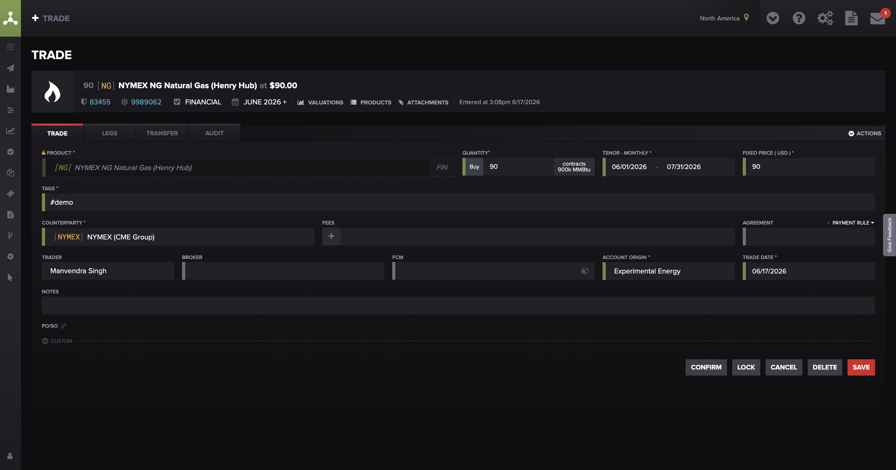
Task: Open the Agreement field
Action: 809,237
